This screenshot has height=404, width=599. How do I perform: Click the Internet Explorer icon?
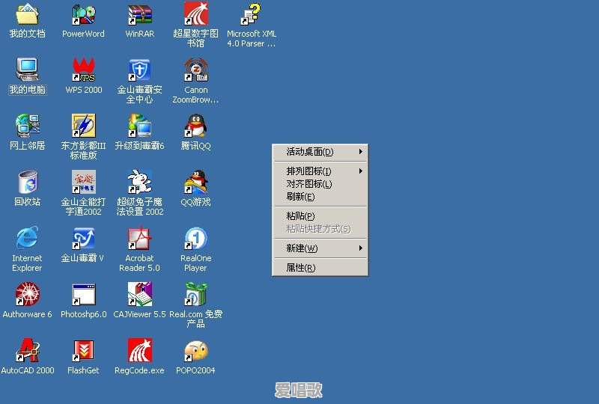click(x=27, y=238)
